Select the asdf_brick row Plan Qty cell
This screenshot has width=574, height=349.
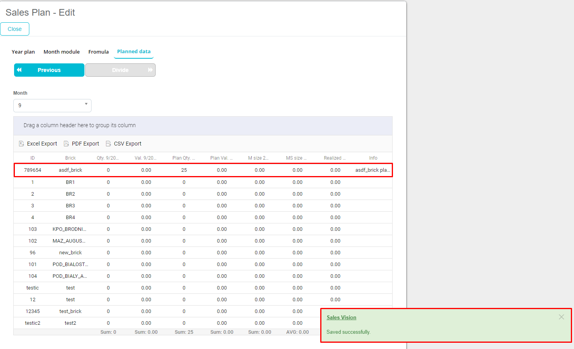[x=184, y=170]
